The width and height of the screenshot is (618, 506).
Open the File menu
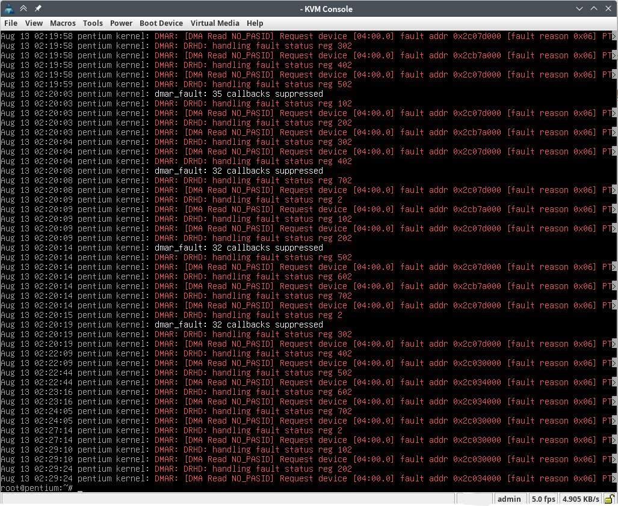(11, 23)
